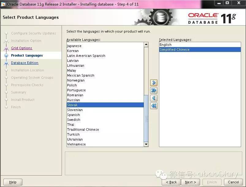Click the Install Product step
The height and width of the screenshot is (187, 246).
coord(23,100)
